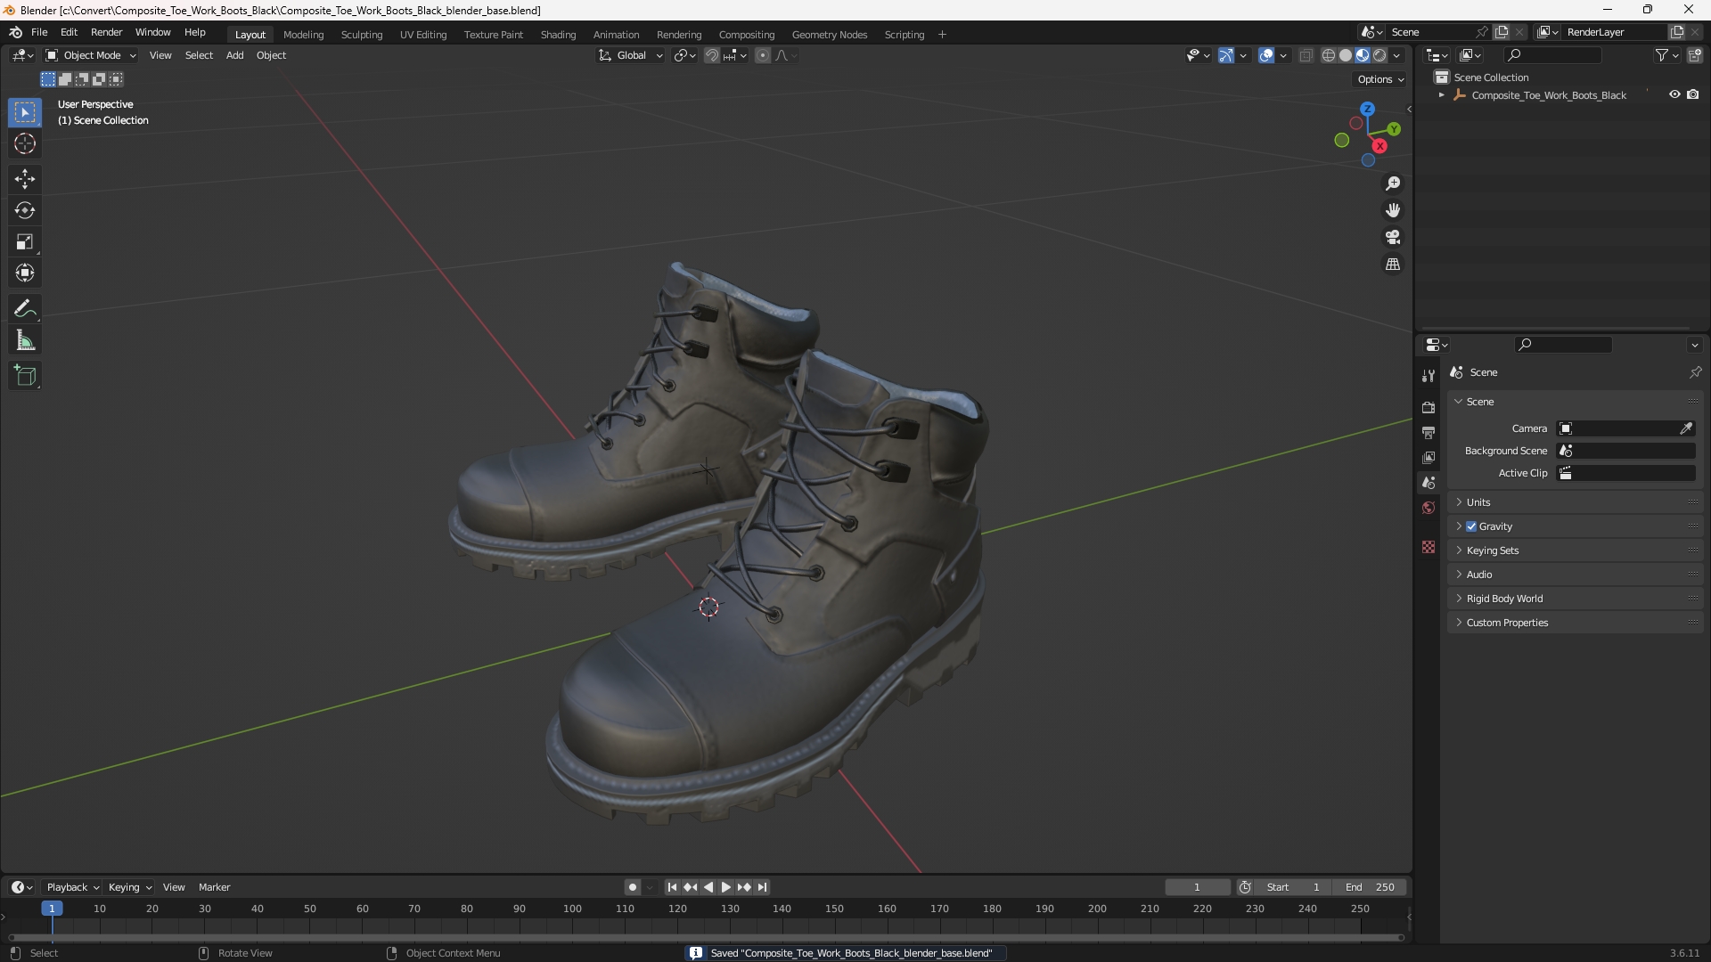Screen dimensions: 1711x962
Task: Open the Output properties tab
Action: [x=1429, y=432]
